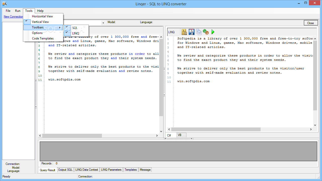This screenshot has width=322, height=181.
Task: Click the LINQ pane horizontal scrollbar thumb
Action: [216, 129]
